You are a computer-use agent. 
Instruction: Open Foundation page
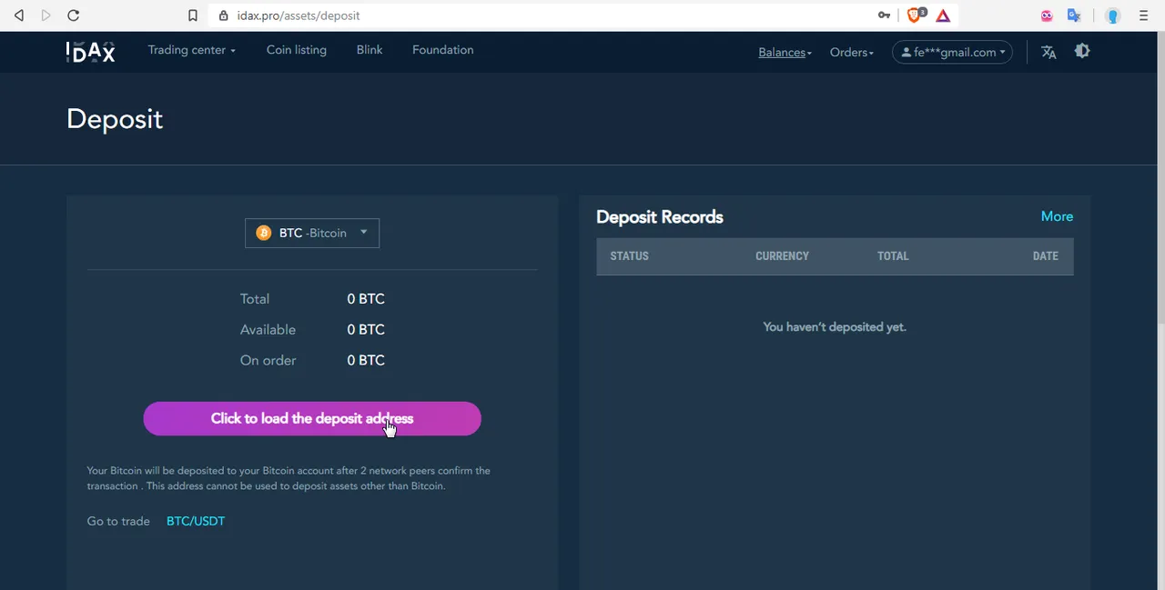coord(442,50)
